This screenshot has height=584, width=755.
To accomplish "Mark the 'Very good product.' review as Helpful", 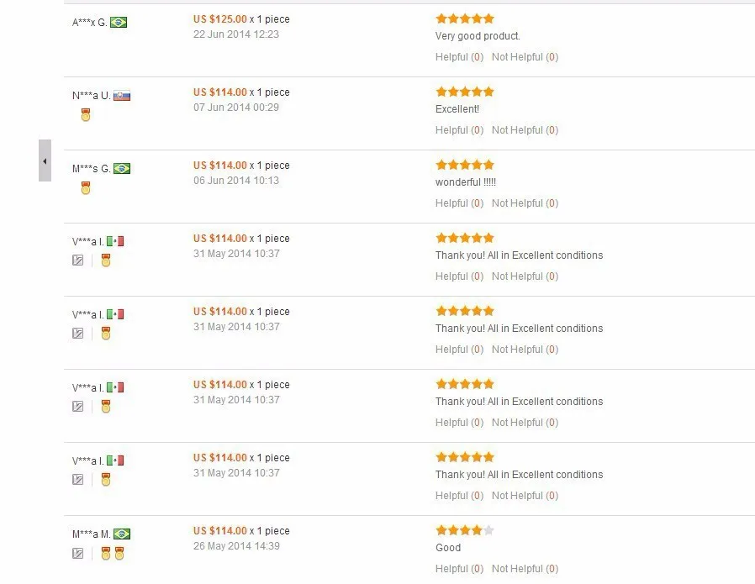I will point(459,57).
